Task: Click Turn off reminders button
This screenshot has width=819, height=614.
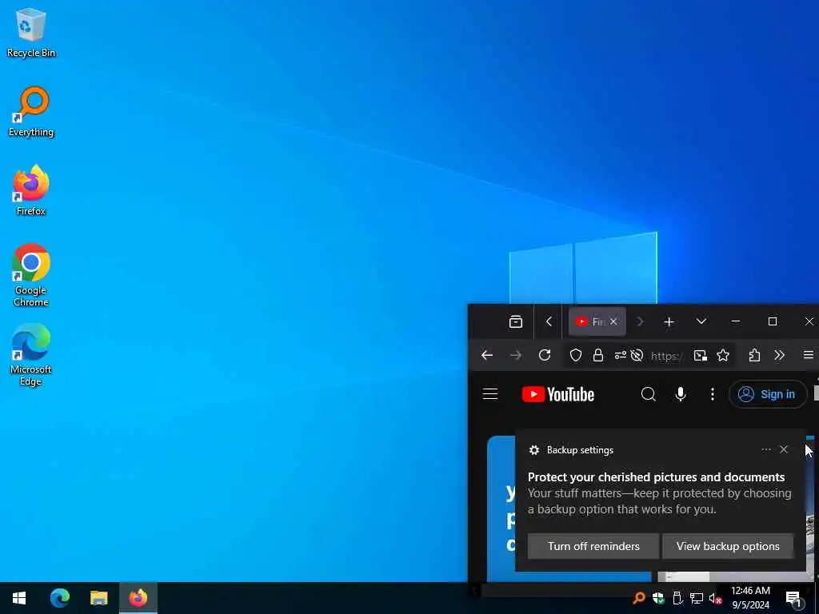Action: [593, 546]
